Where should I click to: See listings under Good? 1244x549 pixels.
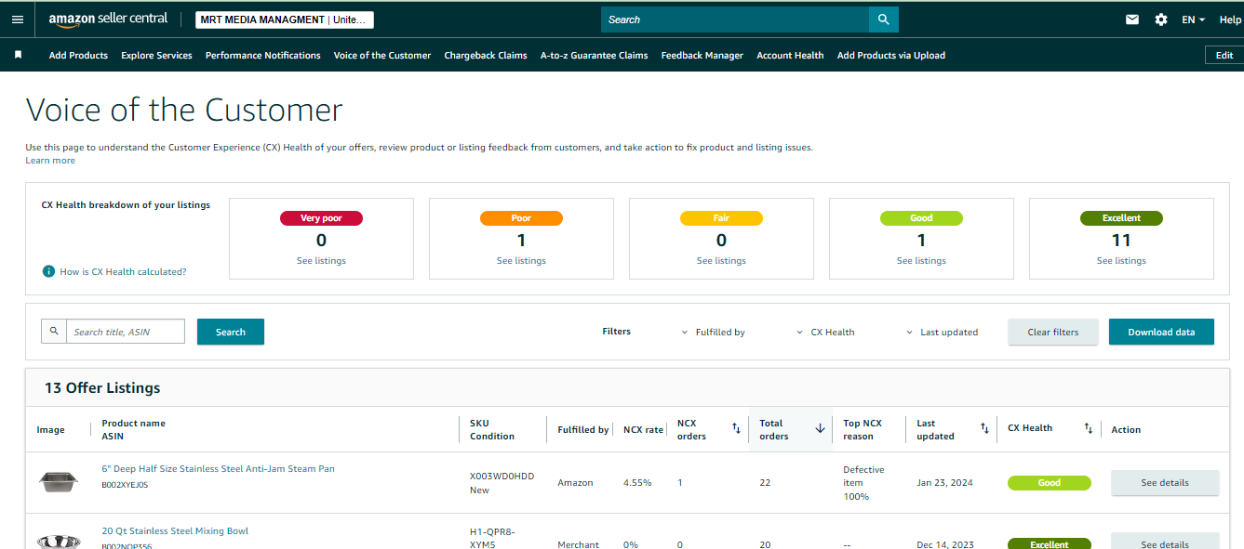coord(921,261)
